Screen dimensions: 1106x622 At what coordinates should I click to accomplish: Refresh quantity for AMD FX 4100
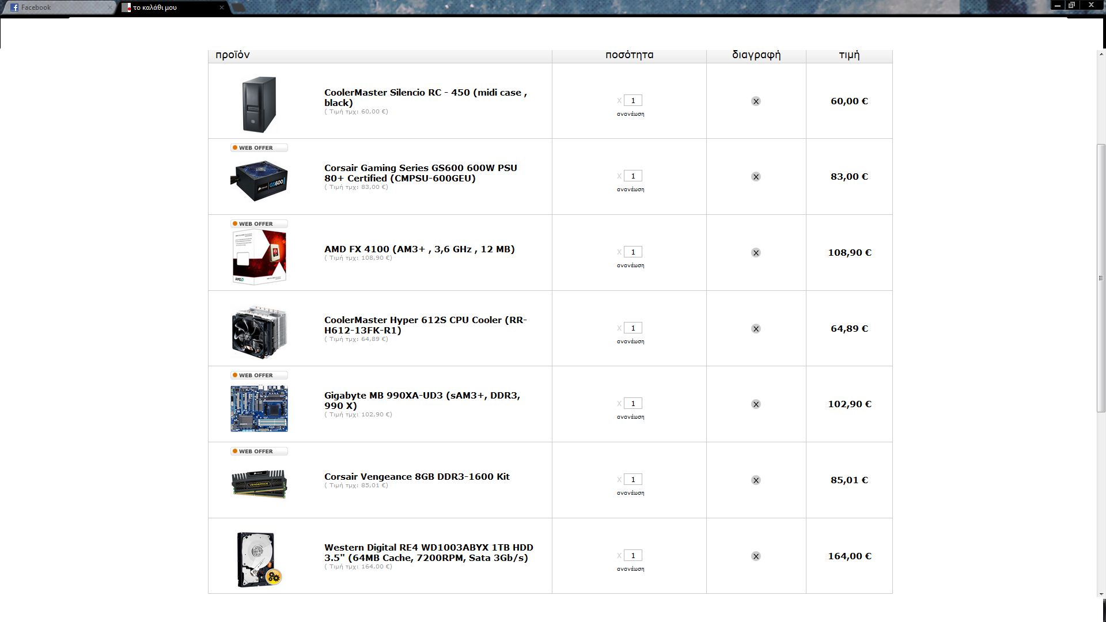pos(631,266)
